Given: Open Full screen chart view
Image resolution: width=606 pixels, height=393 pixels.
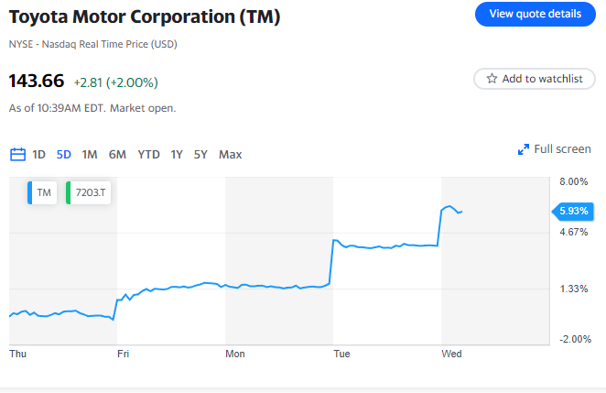Looking at the screenshot, I should point(562,149).
